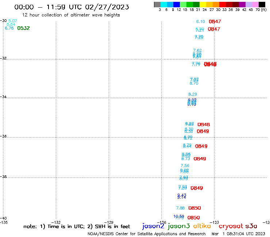Select the black swatch at legend end

[x=262, y=4]
